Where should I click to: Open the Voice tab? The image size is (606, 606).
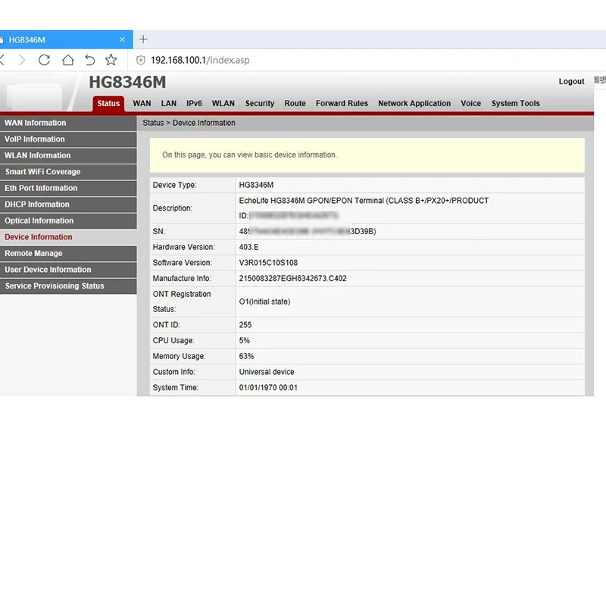click(x=470, y=103)
